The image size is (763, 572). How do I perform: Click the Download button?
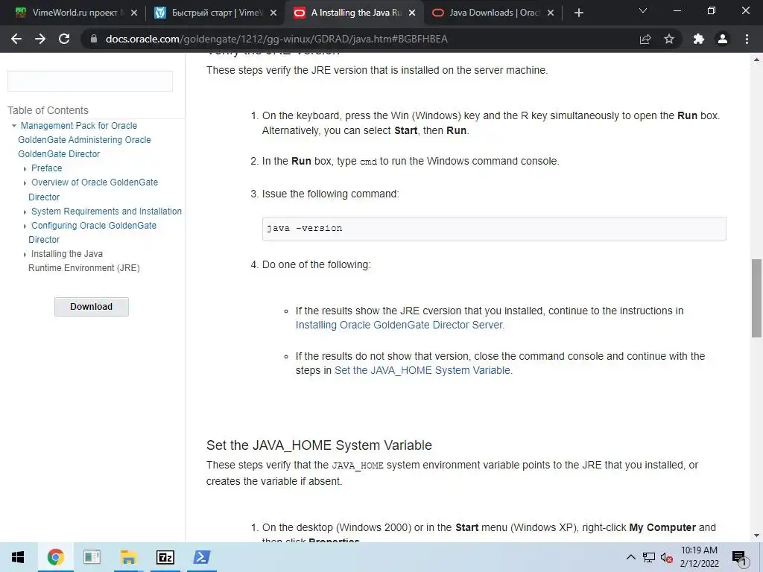pos(92,306)
